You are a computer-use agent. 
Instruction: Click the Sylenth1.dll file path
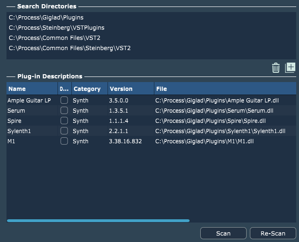[x=220, y=131]
